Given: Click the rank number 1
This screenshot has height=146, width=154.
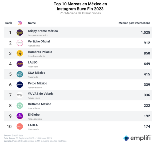Looking at the screenshot, I should [x=10, y=33].
